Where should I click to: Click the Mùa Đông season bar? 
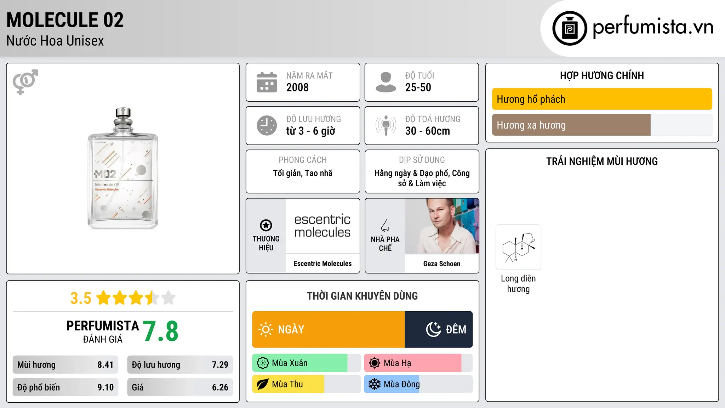418,384
